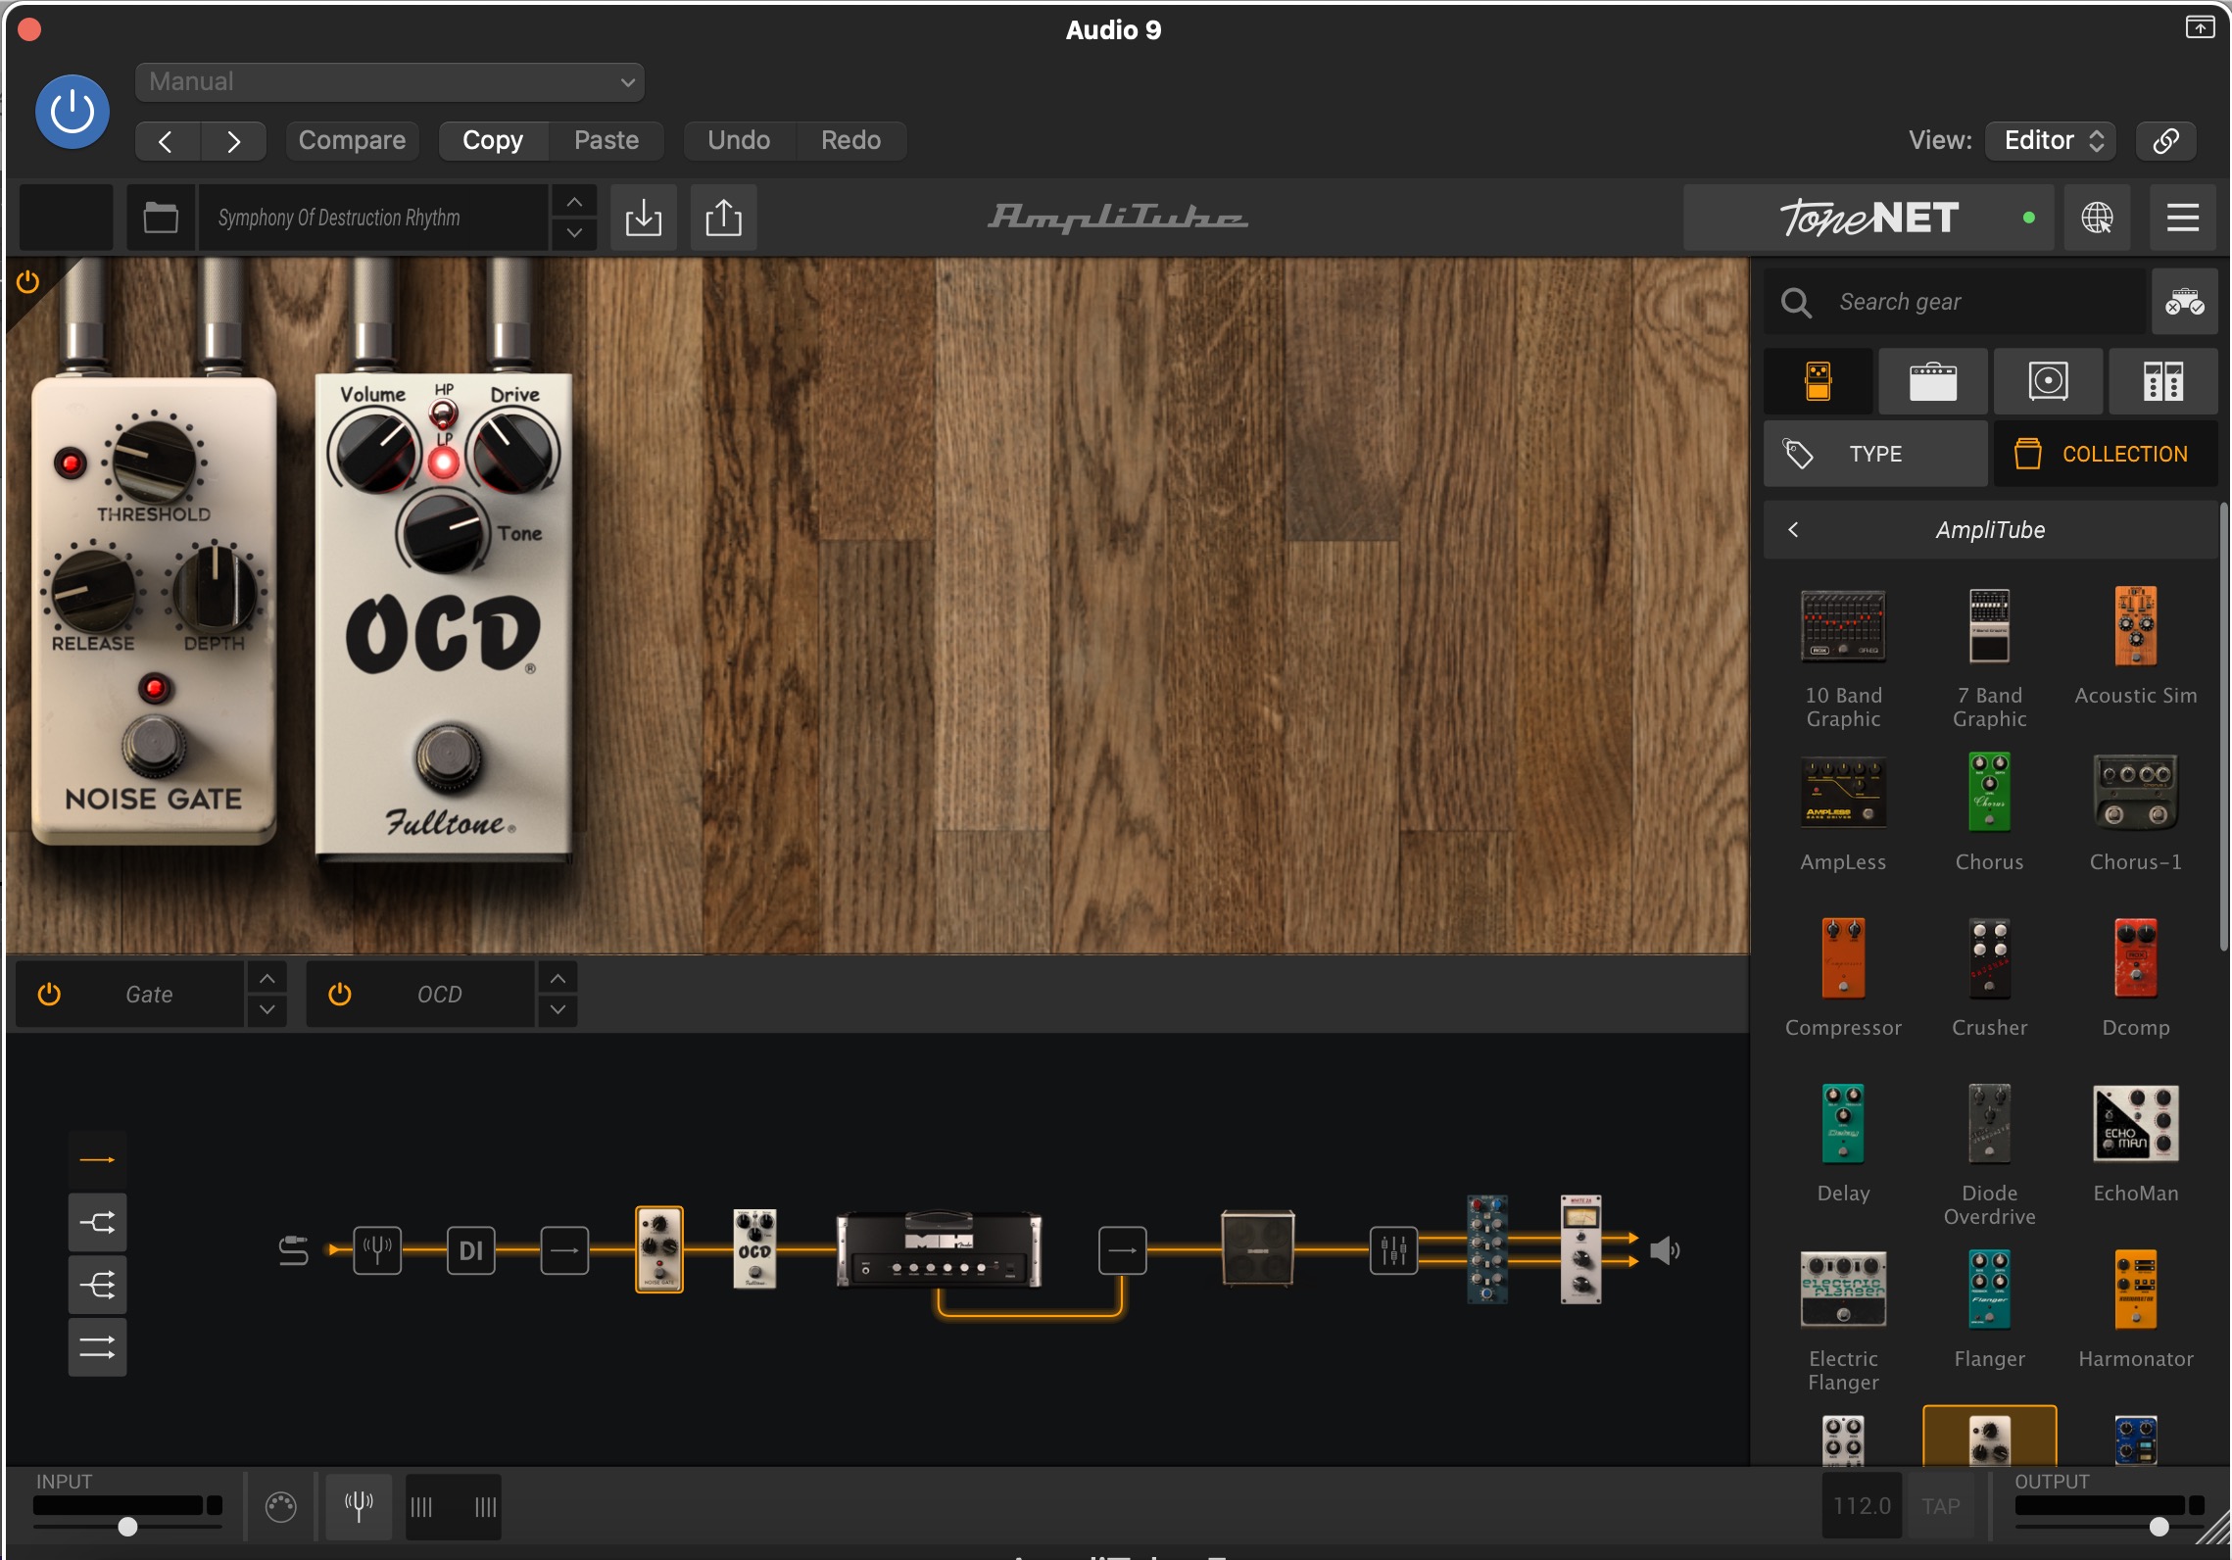2232x1560 pixels.
Task: Select the amp head in signal chain
Action: click(939, 1248)
